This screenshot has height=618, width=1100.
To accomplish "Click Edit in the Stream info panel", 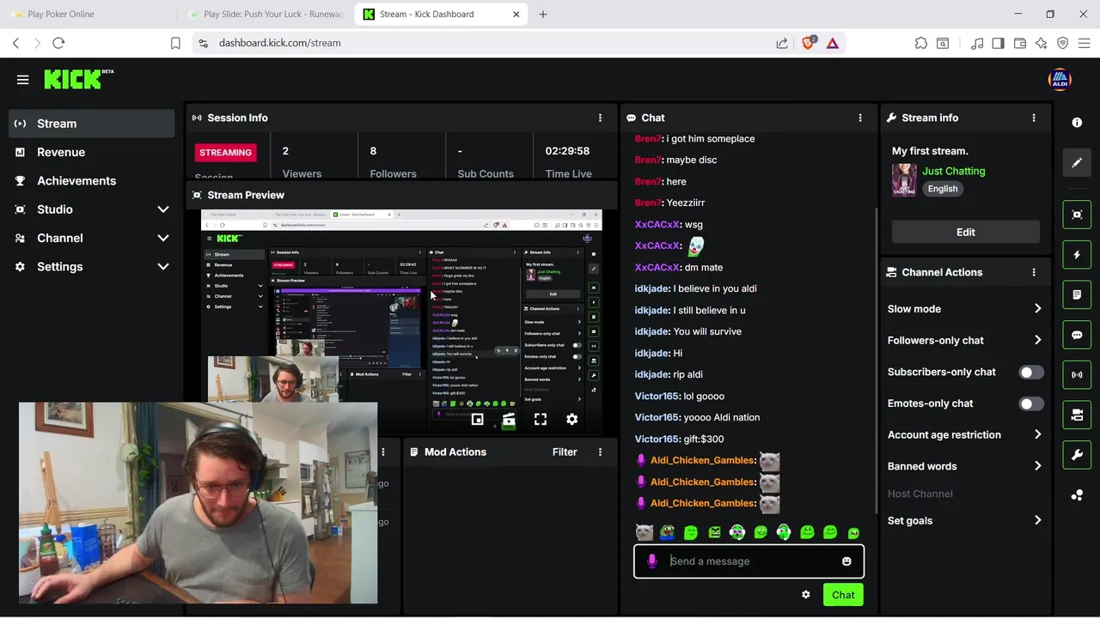I will coord(965,232).
